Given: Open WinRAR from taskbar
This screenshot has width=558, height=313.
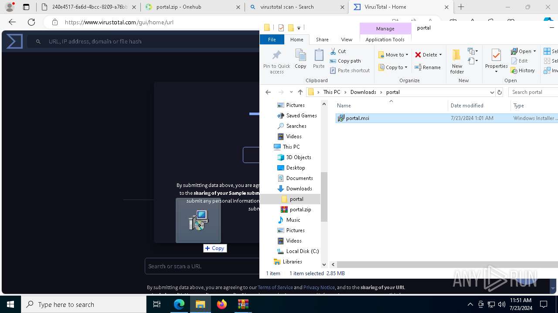Looking at the screenshot, I should (x=243, y=304).
